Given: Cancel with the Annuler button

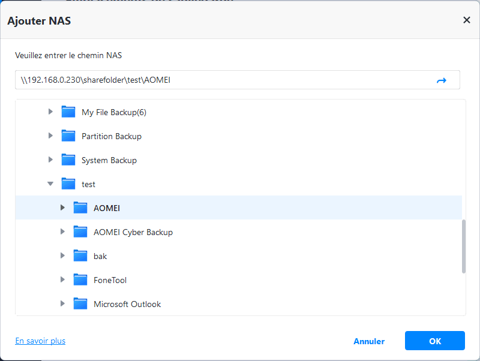Looking at the screenshot, I should coord(369,341).
